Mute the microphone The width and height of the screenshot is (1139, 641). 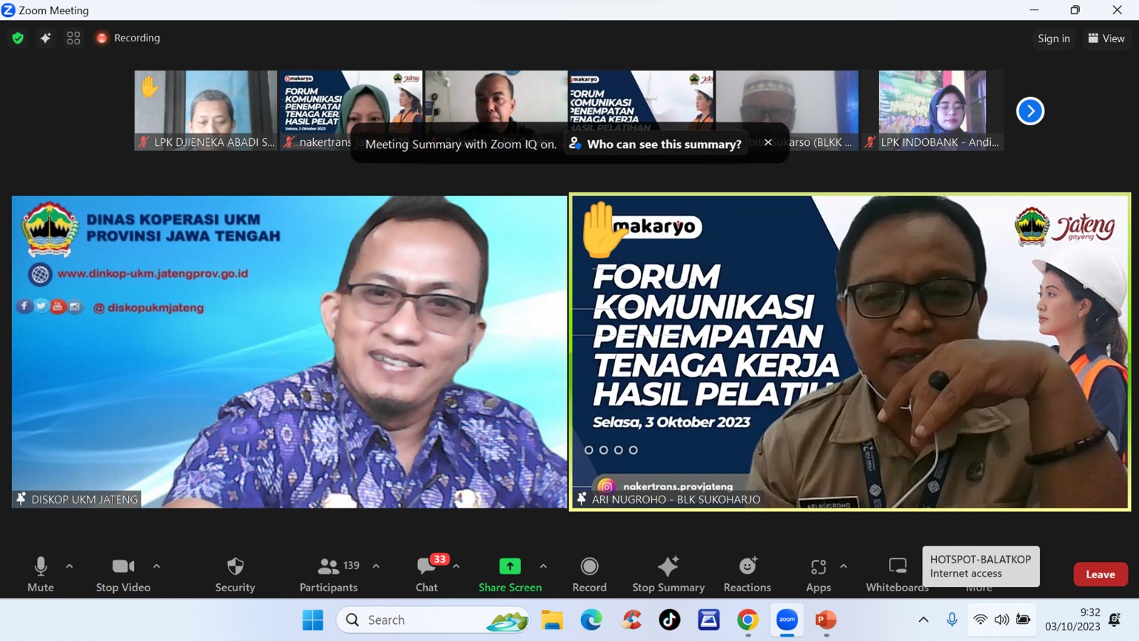tap(41, 574)
